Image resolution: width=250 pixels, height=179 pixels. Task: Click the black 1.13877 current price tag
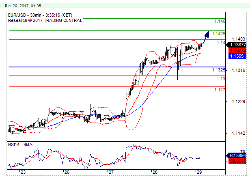(x=236, y=45)
